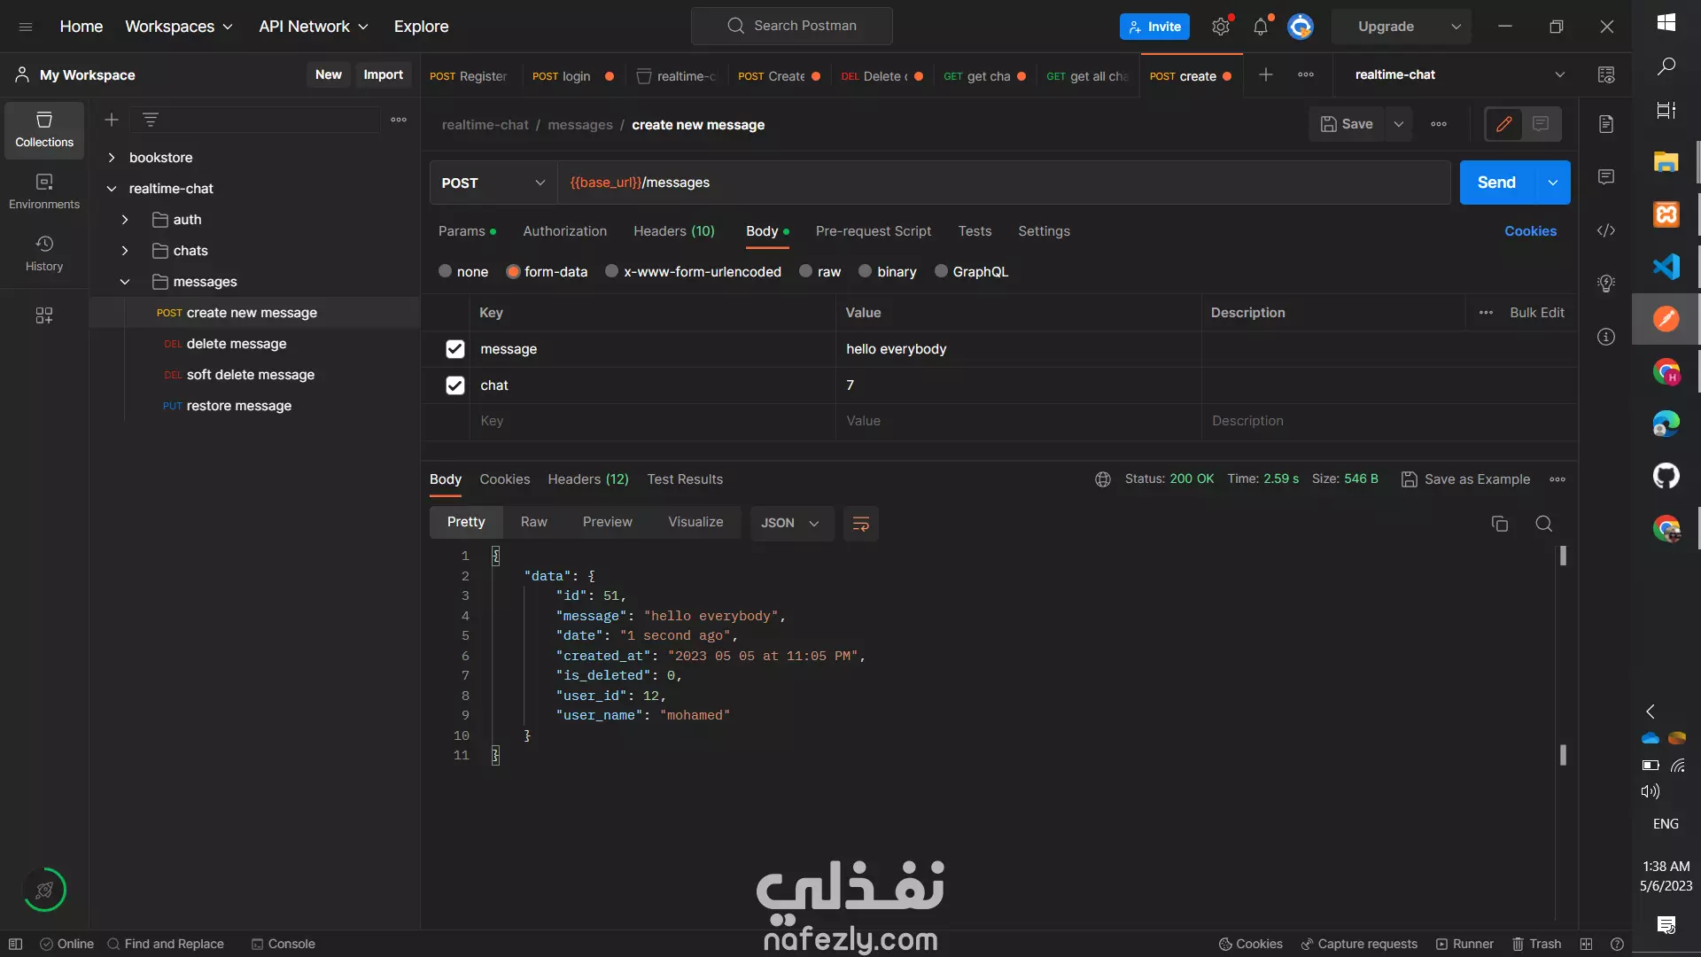The width and height of the screenshot is (1701, 957).
Task: Open the Upgrade dropdown arrow
Action: [x=1456, y=27]
